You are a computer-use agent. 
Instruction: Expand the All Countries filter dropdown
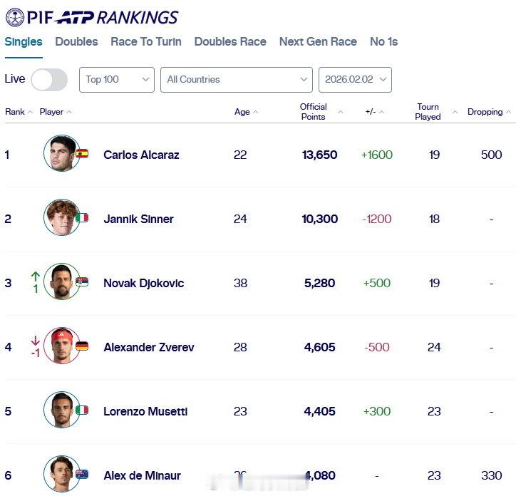click(x=236, y=79)
